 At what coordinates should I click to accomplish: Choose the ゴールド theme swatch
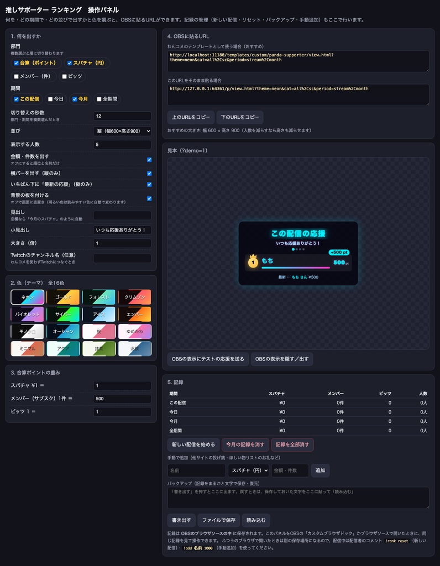pos(63,297)
